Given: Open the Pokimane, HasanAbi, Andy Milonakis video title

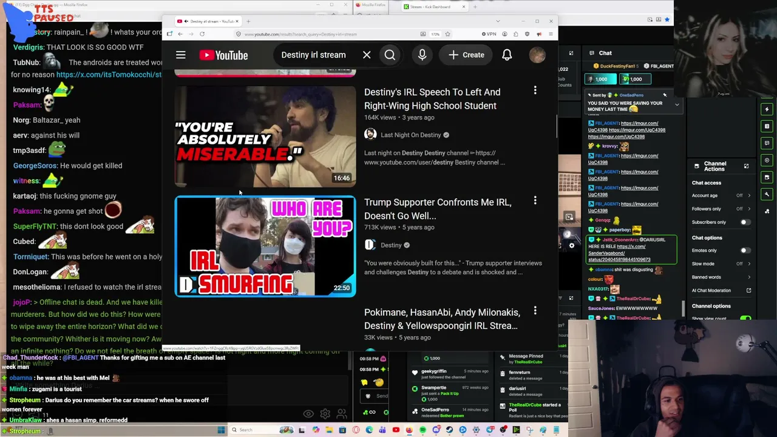Looking at the screenshot, I should (x=442, y=319).
